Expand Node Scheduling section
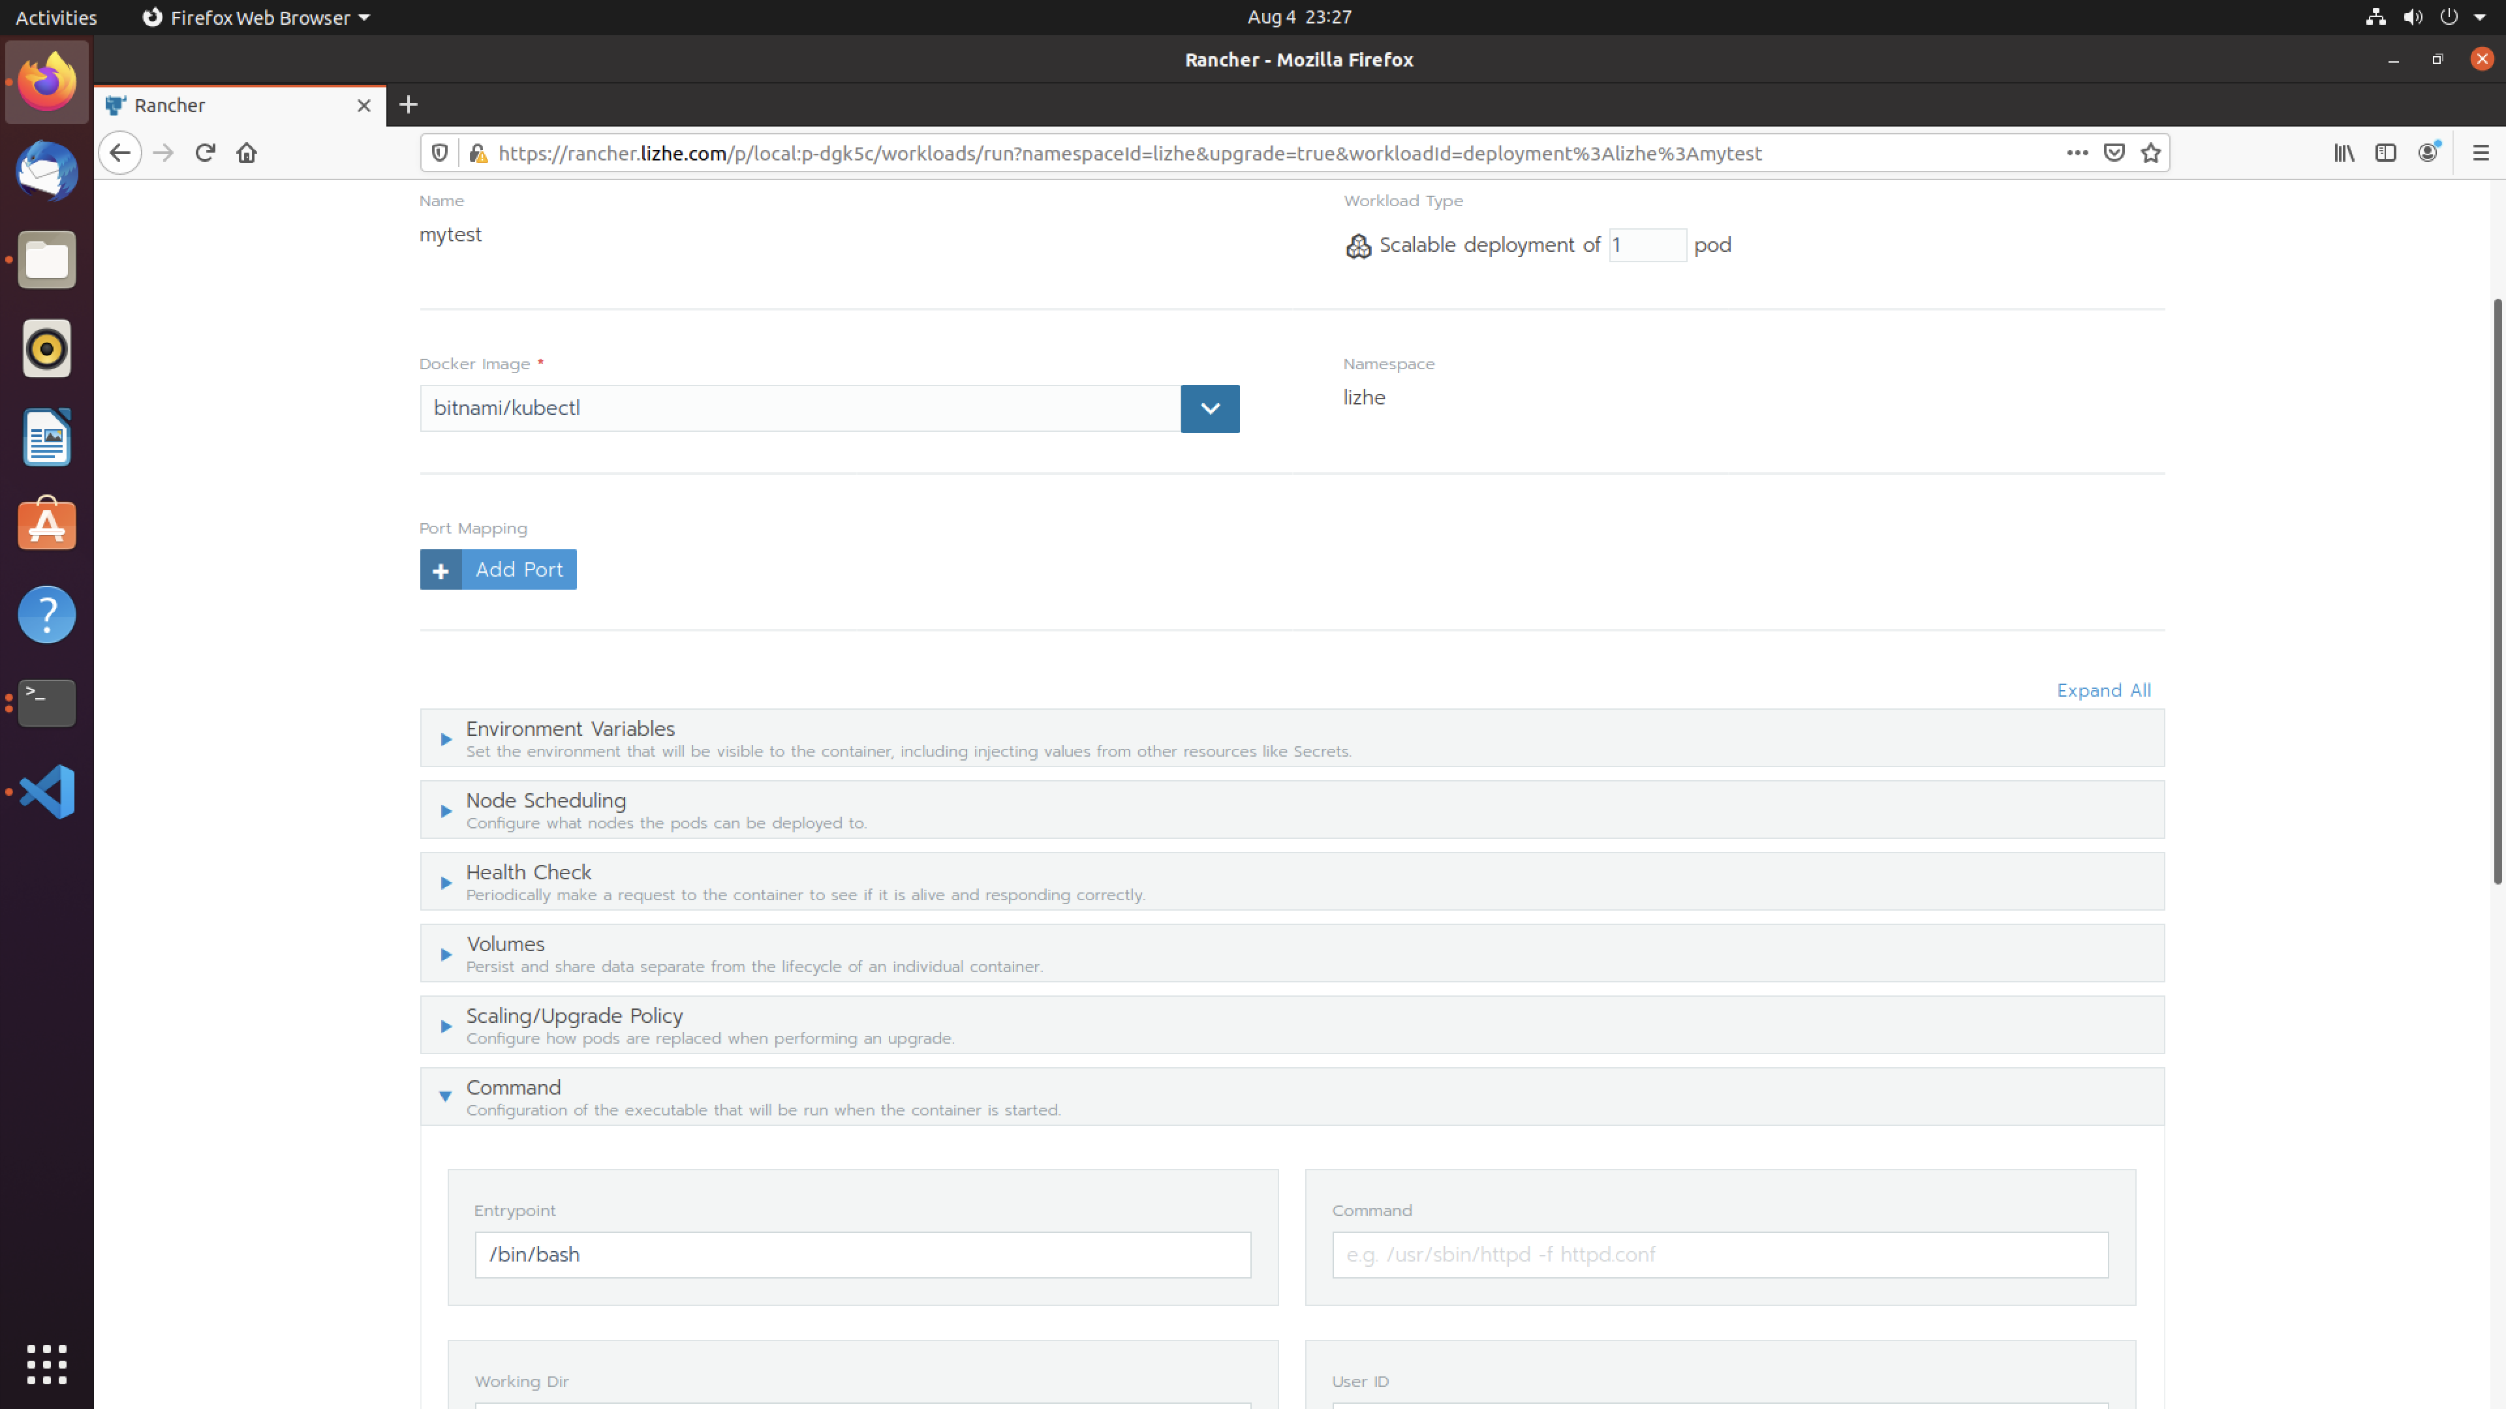Screen dimensions: 2506x1409 (x=1292, y=810)
